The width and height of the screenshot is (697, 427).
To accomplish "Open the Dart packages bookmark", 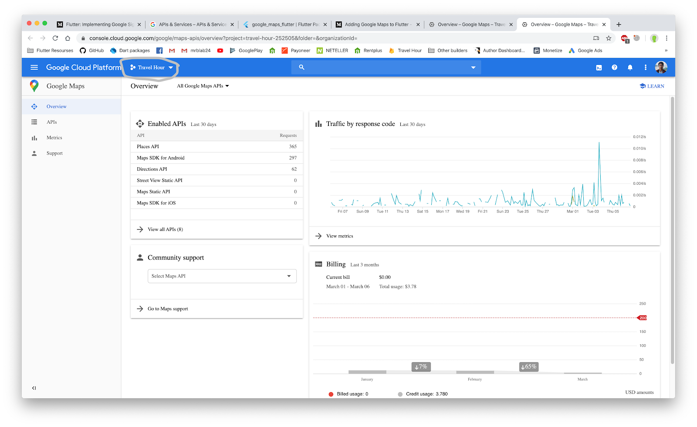I will point(130,51).
